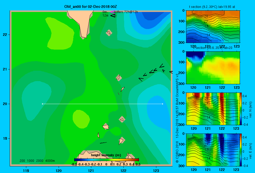
Task: Click the 0.4 tick on the vel. N colorbar
Action: (245, 96)
